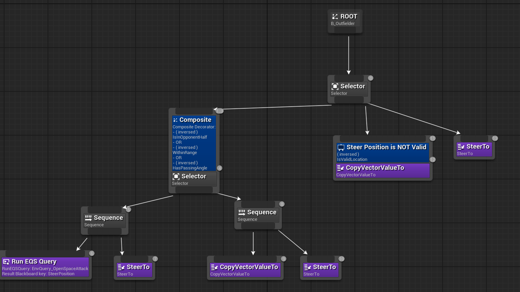Click the HasPassingAngle line in Composite decorator

click(x=190, y=168)
